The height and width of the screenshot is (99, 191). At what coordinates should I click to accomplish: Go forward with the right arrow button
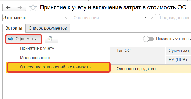pos(20,8)
